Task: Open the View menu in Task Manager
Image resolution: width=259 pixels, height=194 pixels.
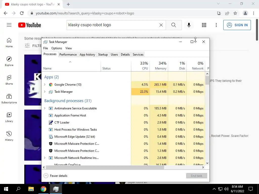Action: 69,48
